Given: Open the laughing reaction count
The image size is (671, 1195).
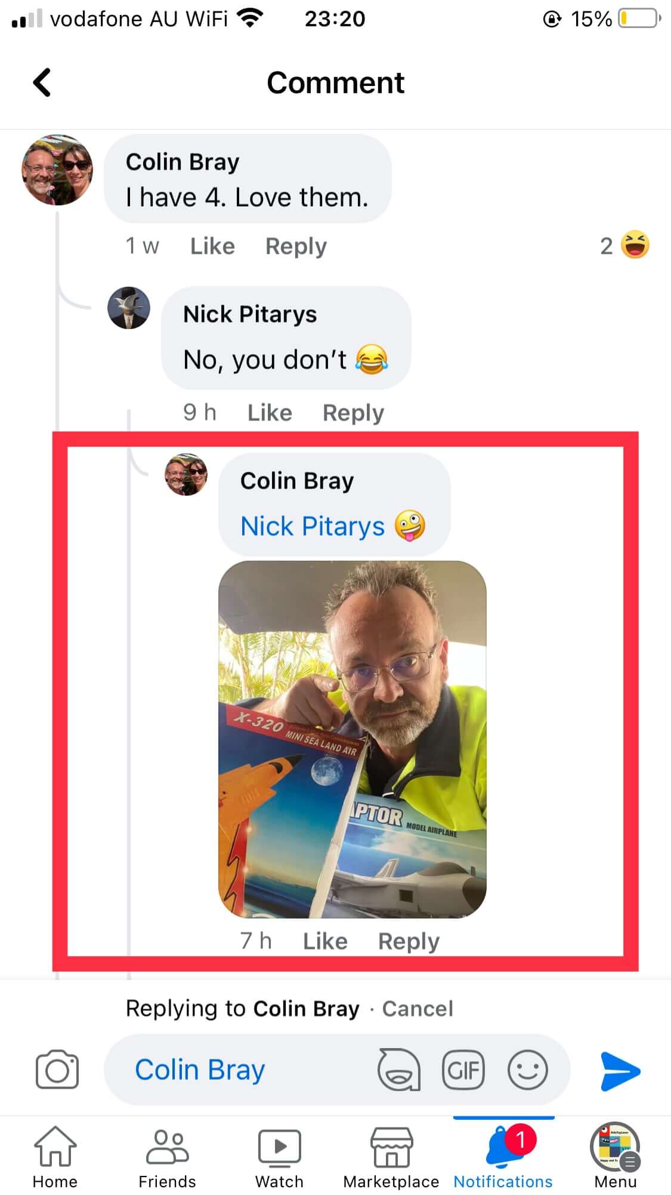Looking at the screenshot, I should pos(625,245).
